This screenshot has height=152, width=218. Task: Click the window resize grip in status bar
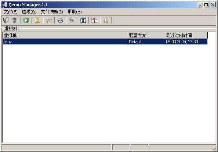tap(214, 148)
